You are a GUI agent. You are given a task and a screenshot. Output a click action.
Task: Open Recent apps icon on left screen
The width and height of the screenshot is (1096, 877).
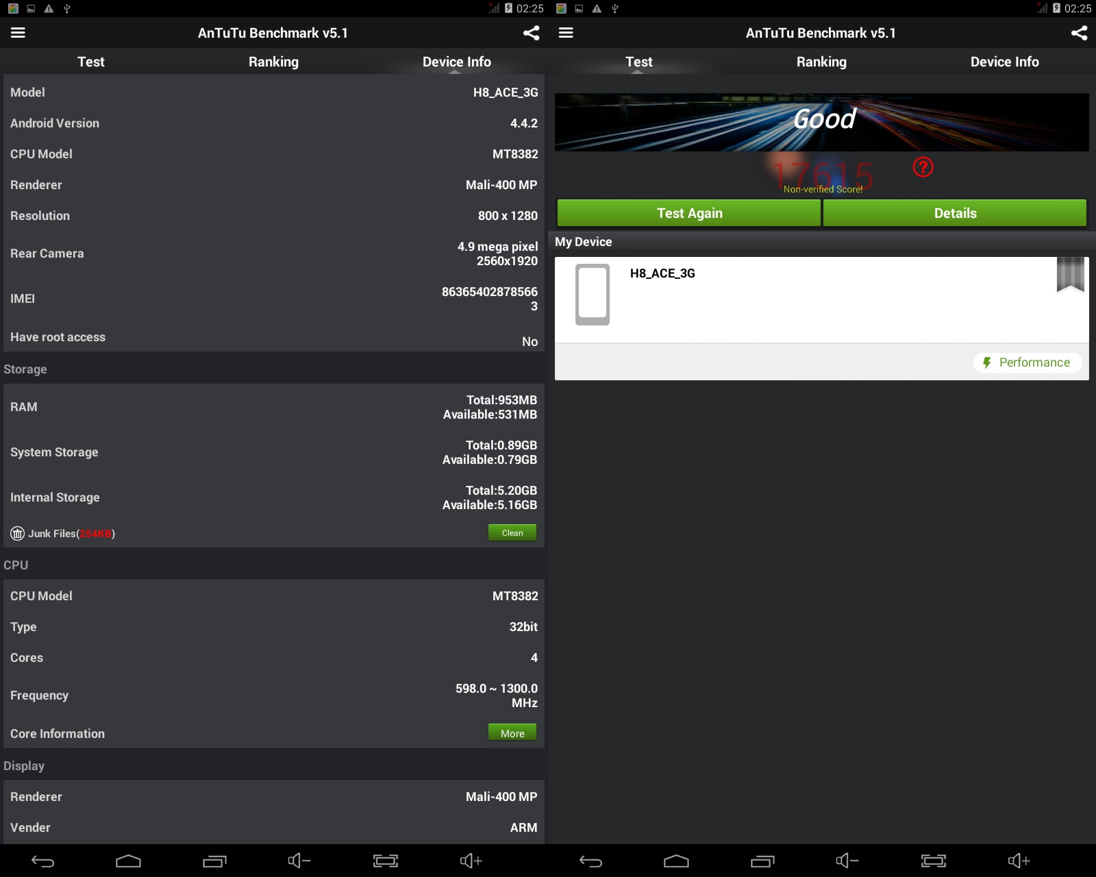214,861
